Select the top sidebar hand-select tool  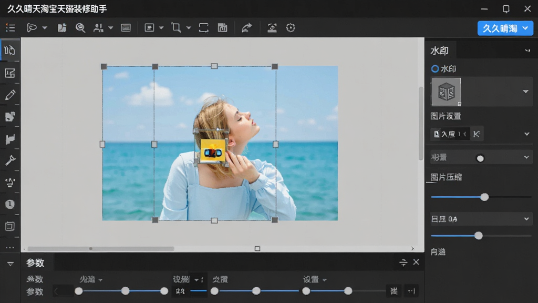pyautogui.click(x=9, y=50)
